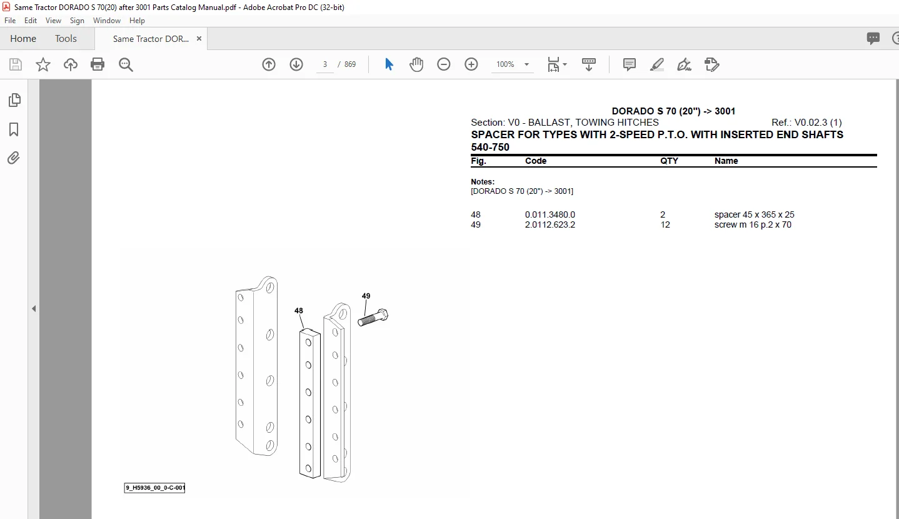Click the bolt drawing in the diagram
The height and width of the screenshot is (519, 899).
point(373,317)
